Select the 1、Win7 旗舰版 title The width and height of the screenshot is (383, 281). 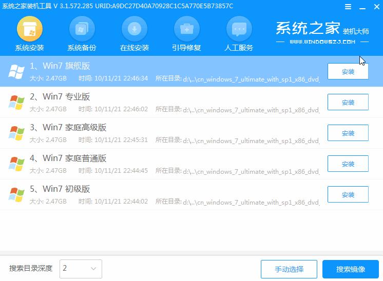(x=60, y=66)
